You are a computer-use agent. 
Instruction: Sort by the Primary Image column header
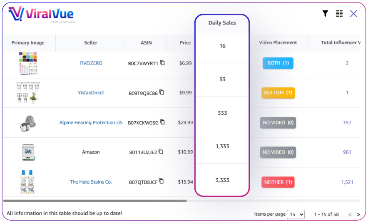point(28,43)
